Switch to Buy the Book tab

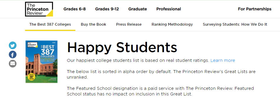[93, 24]
